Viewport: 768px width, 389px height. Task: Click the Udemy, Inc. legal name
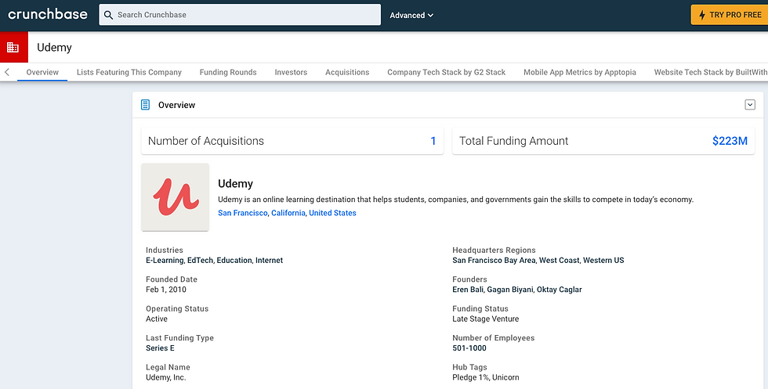pos(166,378)
